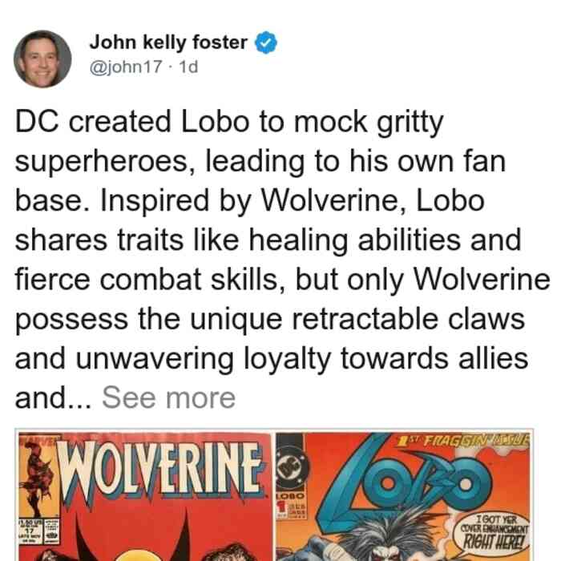Click the tweet body text about Lobo

click(x=282, y=260)
